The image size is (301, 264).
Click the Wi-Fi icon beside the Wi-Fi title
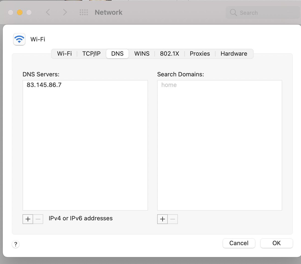click(x=19, y=39)
